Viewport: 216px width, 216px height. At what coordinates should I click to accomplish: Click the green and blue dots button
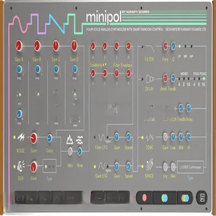(165, 198)
